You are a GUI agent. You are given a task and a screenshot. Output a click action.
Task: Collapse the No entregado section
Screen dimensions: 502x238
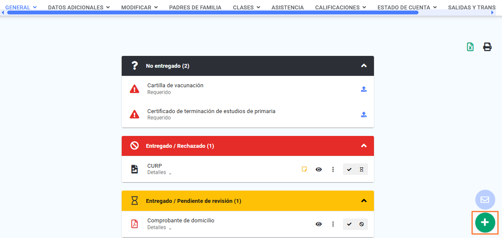pyautogui.click(x=363, y=66)
